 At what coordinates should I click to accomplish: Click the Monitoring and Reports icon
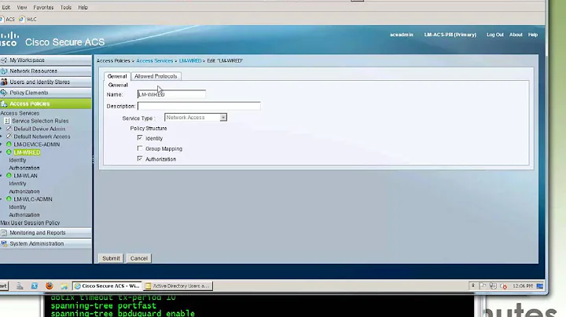[x=4, y=233]
